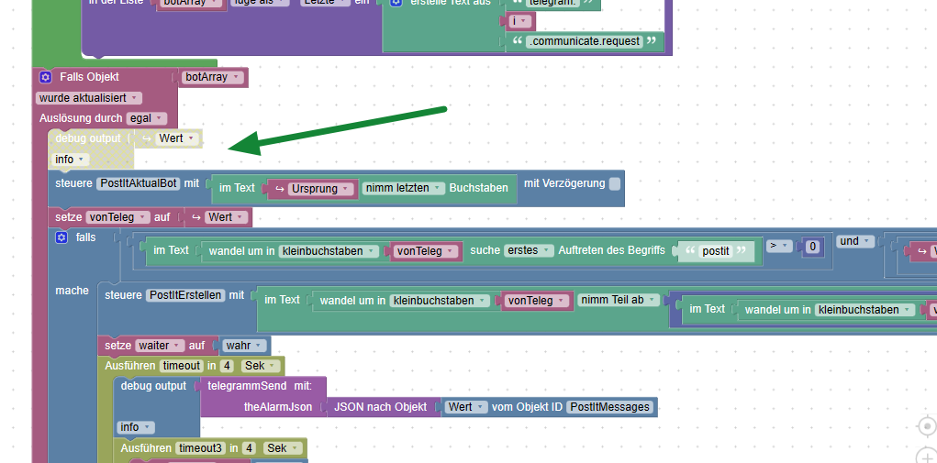Open the wahr boolean dropdown
The image size is (937, 463).
(244, 346)
